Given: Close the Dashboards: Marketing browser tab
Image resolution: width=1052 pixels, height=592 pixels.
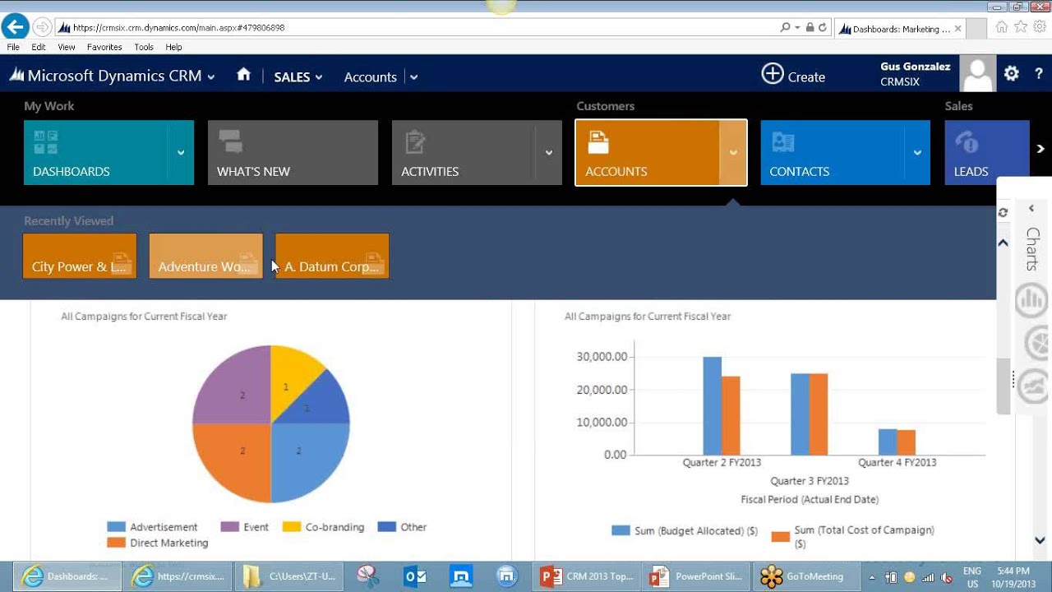Looking at the screenshot, I should [958, 29].
